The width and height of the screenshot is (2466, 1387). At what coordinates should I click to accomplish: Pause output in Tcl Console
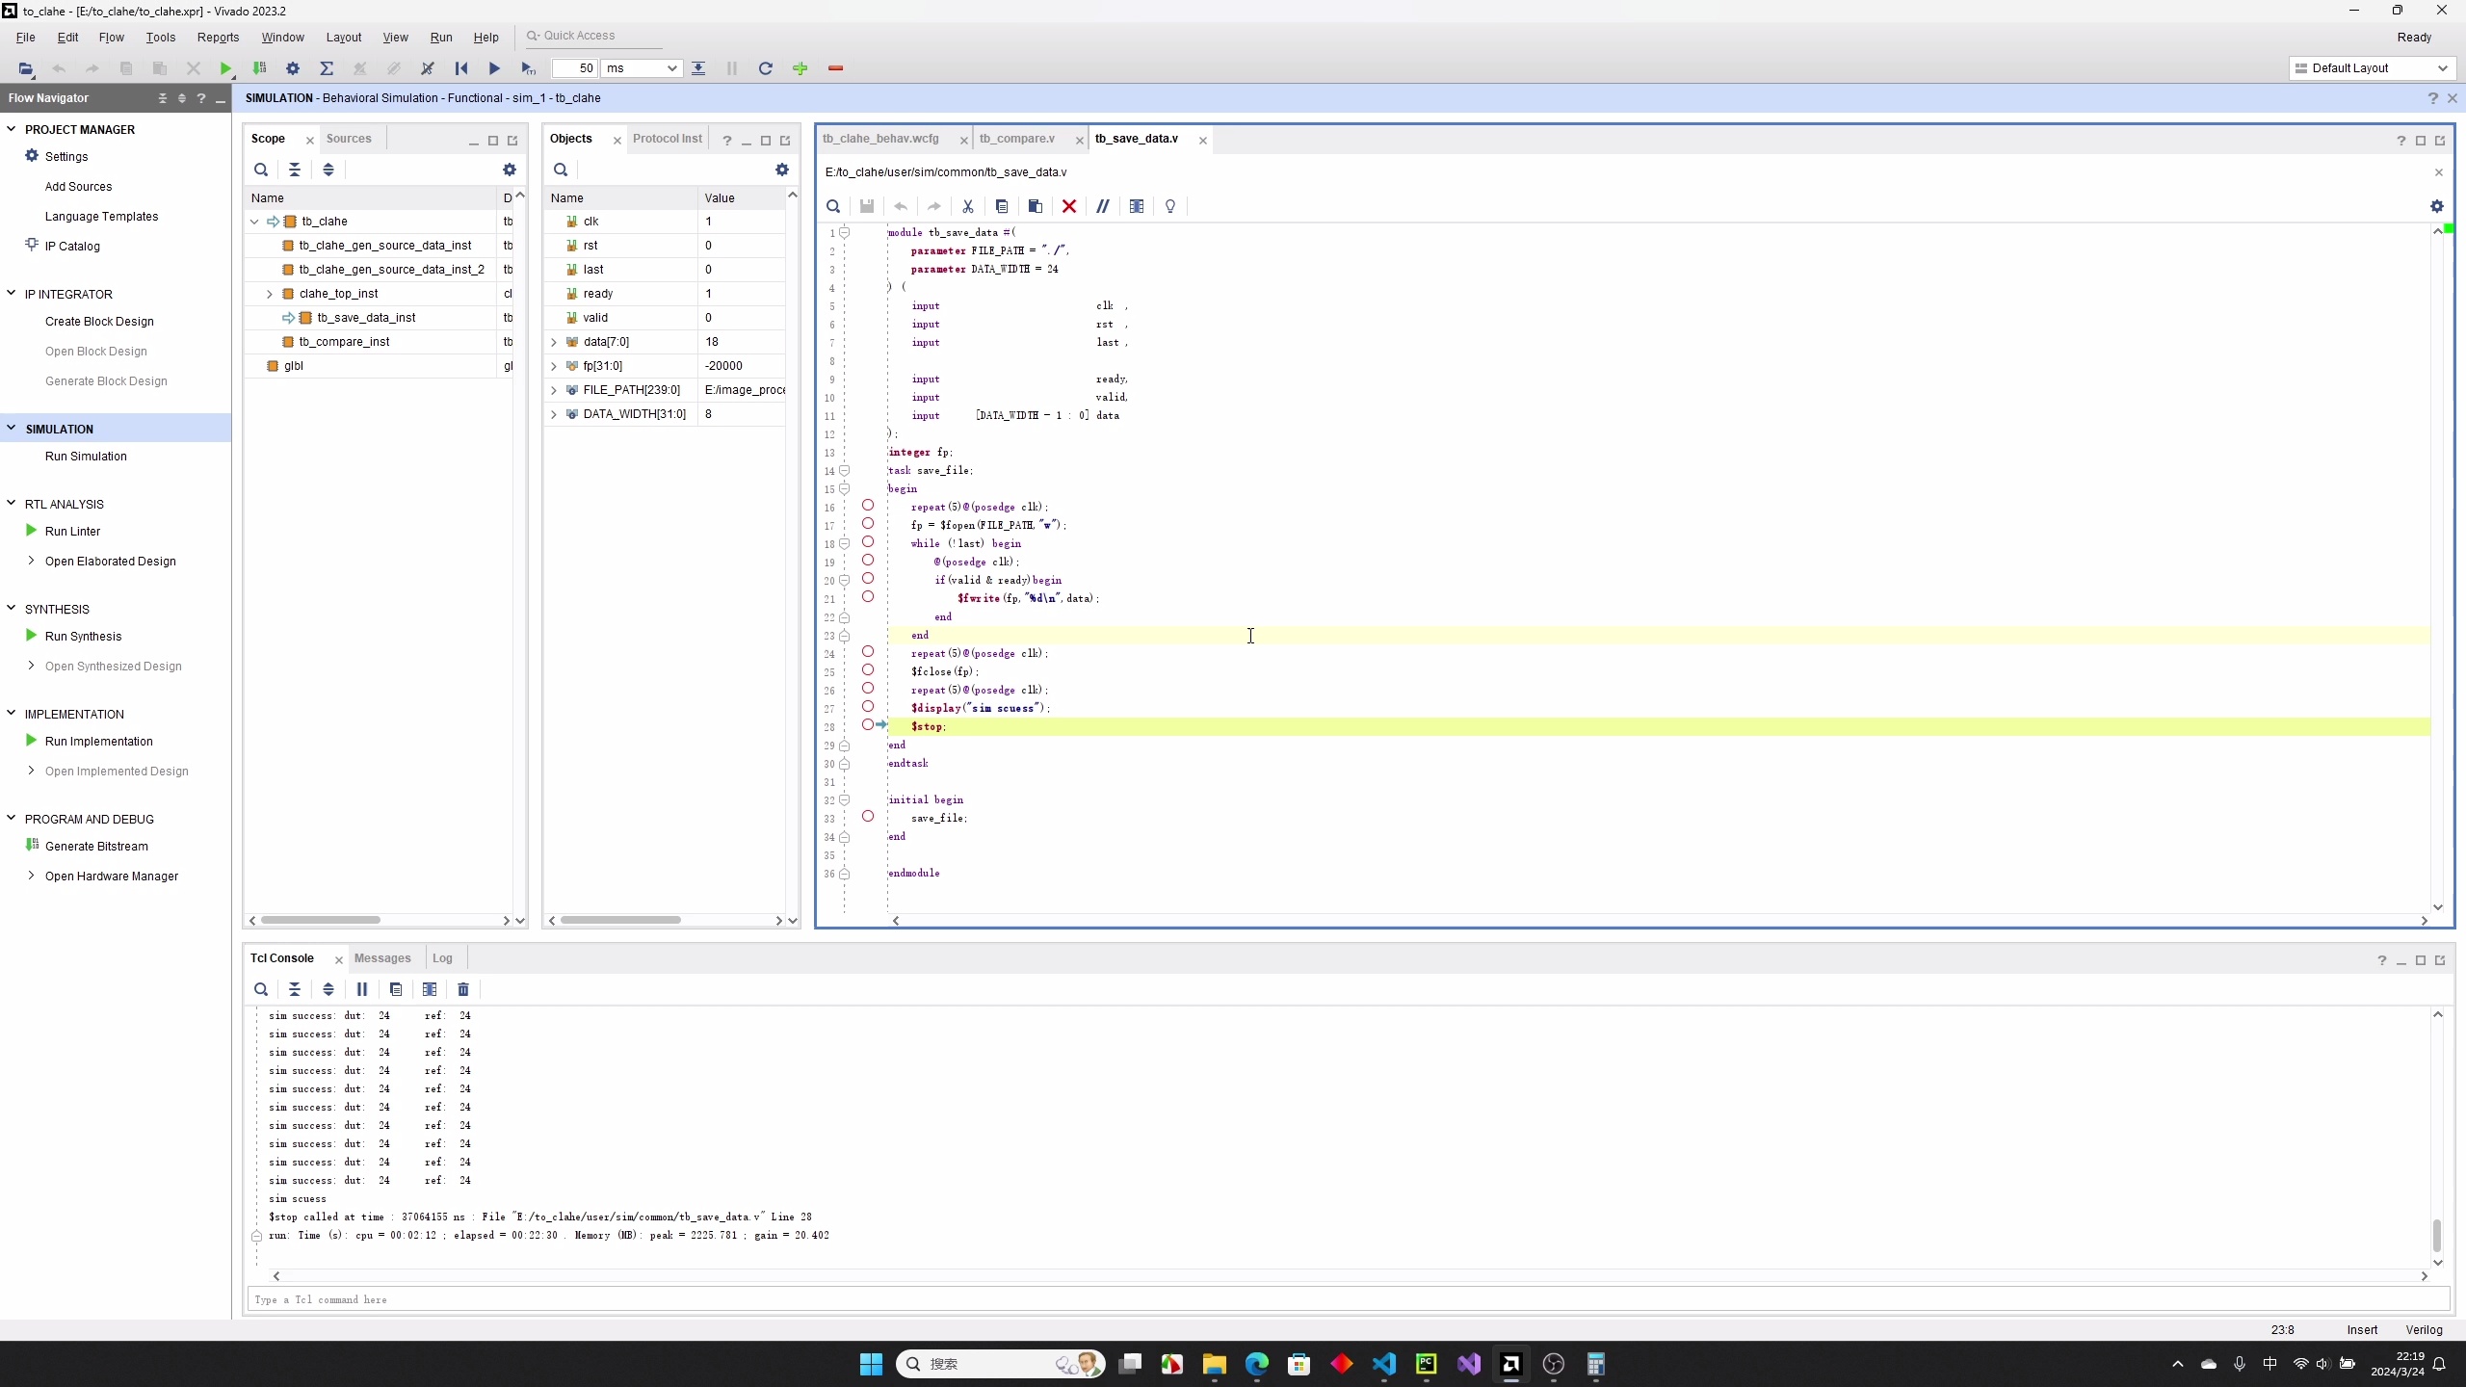[362, 989]
